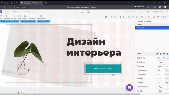Image resolution: width=169 pixels, height=95 pixels.
Task: Align selected layers to the bottom
Action: [x=149, y=17]
